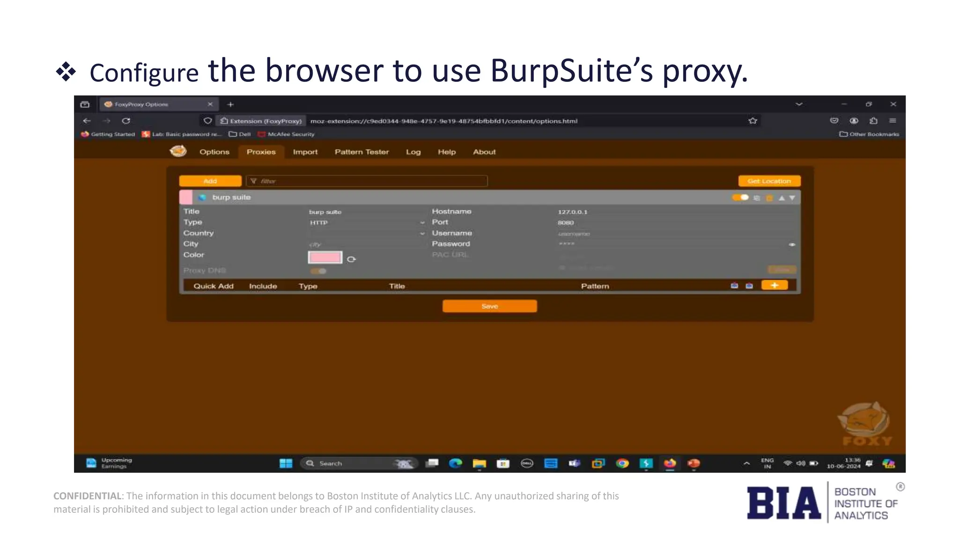Move burp suite proxy down with arrow
The width and height of the screenshot is (959, 539).
[x=792, y=198]
